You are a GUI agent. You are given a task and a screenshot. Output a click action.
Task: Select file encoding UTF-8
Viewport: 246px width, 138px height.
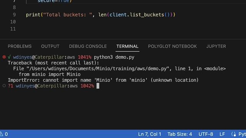pos(206,134)
